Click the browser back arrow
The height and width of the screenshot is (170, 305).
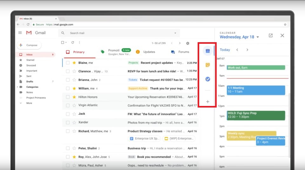tap(18, 24)
